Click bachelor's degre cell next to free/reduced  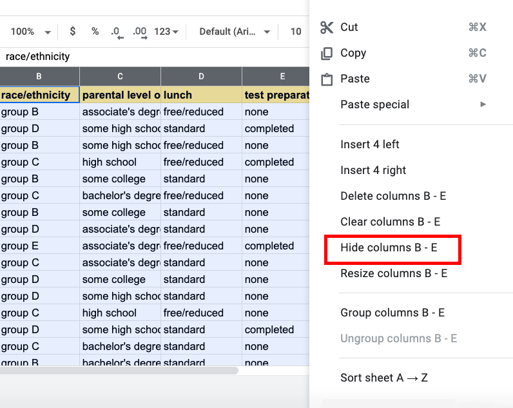point(120,196)
